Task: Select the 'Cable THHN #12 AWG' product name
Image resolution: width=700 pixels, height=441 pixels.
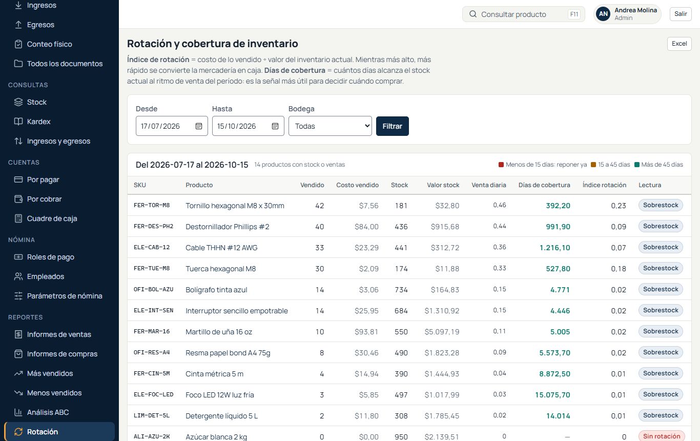Action: tap(221, 248)
